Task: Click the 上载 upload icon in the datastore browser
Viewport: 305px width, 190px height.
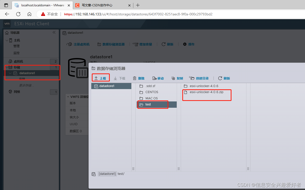Action: [x=96, y=78]
